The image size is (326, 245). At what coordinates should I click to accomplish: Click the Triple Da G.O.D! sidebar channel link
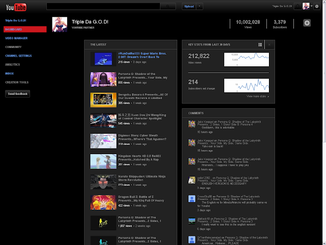[x=16, y=20]
